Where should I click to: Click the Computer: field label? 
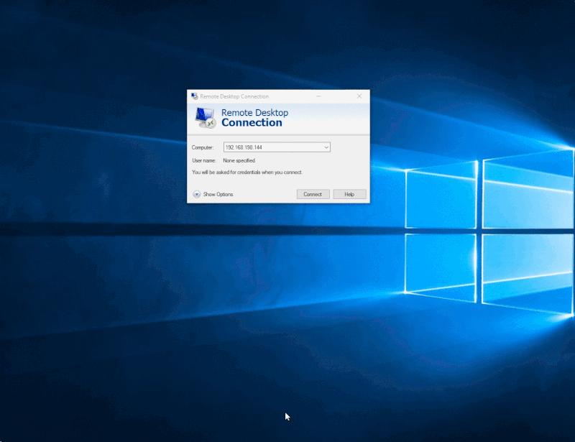tap(204, 147)
